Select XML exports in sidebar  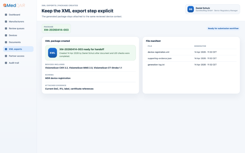click(18, 49)
